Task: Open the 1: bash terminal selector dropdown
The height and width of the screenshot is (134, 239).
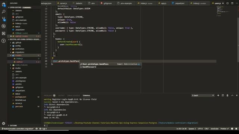Action: point(203,95)
